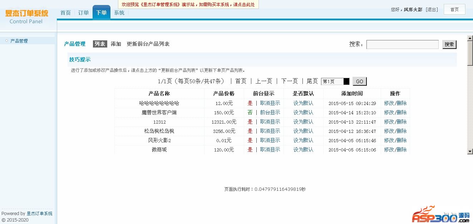
Task: Open the 第1页 page dropdown
Action: (335, 81)
